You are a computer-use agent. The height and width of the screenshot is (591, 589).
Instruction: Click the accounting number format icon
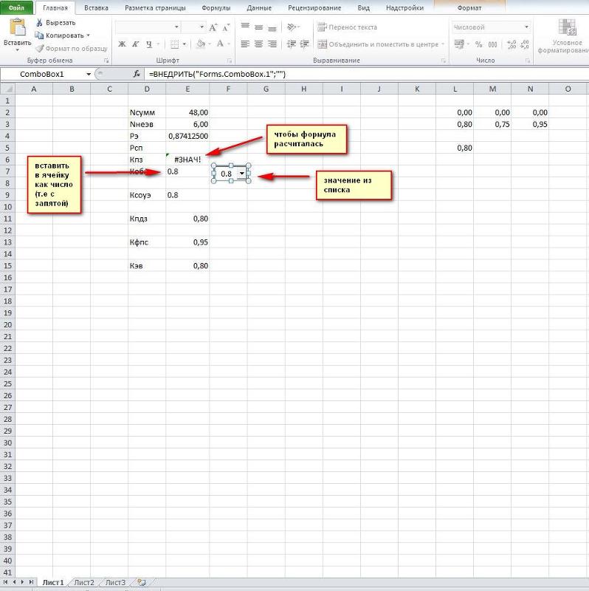click(459, 44)
